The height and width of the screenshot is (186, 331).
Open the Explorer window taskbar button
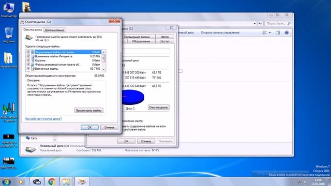[x=66, y=181]
